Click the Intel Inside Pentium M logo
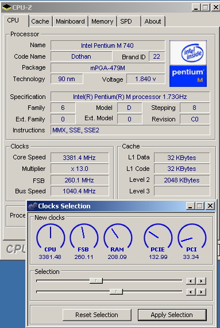Viewport: 220px width, 328px height. tap(188, 64)
